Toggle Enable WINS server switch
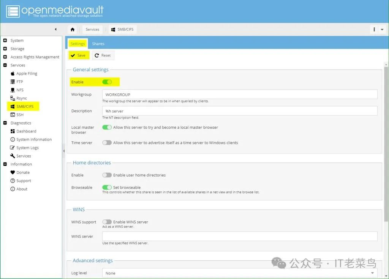 pyautogui.click(x=107, y=222)
